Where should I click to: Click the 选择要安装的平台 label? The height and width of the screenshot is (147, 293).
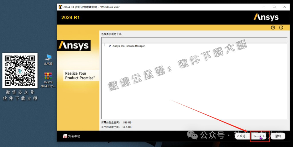pyautogui.click(x=112, y=34)
